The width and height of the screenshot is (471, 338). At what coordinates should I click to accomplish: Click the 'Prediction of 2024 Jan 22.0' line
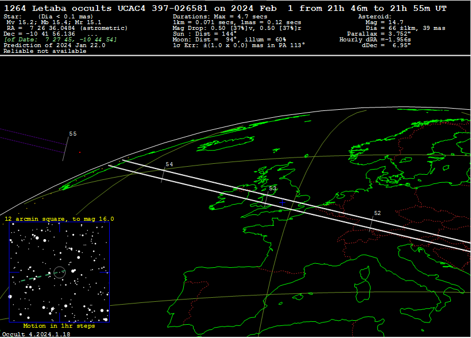55,45
